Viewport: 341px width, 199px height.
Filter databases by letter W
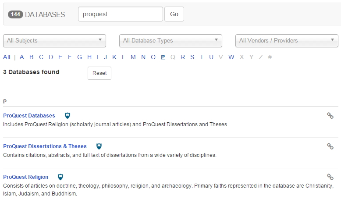[231, 57]
